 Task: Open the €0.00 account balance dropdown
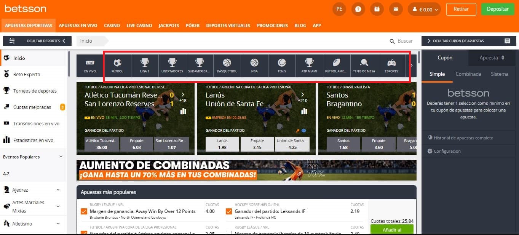424,9
